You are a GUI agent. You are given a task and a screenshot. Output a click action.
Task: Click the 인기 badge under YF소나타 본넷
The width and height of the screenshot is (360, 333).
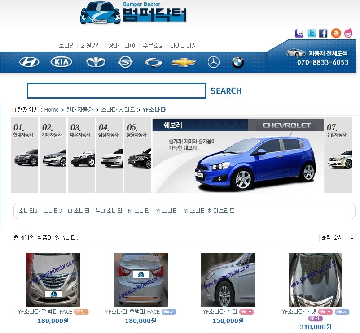[x=316, y=318]
